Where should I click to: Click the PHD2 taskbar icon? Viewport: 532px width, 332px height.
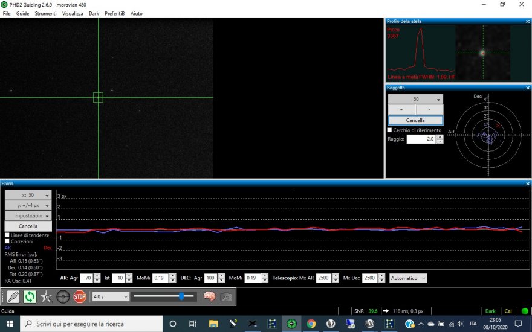click(292, 324)
